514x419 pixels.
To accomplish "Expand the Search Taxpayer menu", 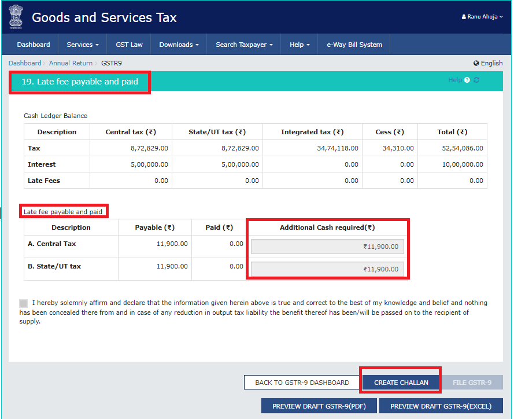I will (244, 45).
